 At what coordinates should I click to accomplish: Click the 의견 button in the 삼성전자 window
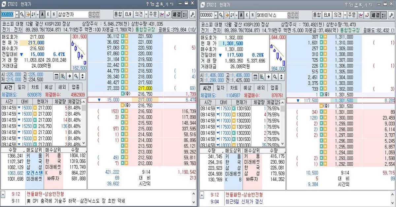(139, 15)
